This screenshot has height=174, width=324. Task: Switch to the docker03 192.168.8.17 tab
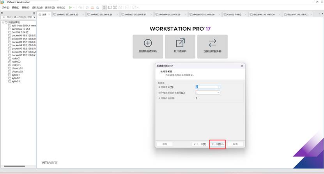pos(136,14)
